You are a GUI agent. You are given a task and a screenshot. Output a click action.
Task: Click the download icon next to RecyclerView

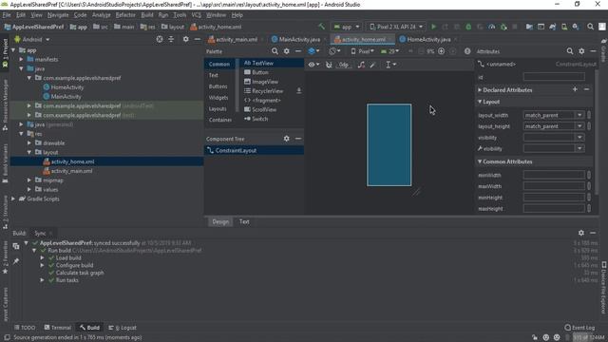click(299, 91)
